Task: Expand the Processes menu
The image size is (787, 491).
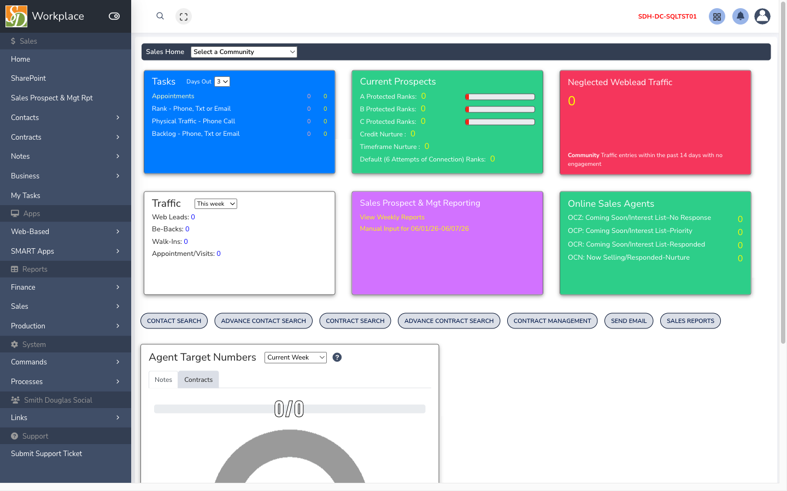Action: click(x=66, y=381)
